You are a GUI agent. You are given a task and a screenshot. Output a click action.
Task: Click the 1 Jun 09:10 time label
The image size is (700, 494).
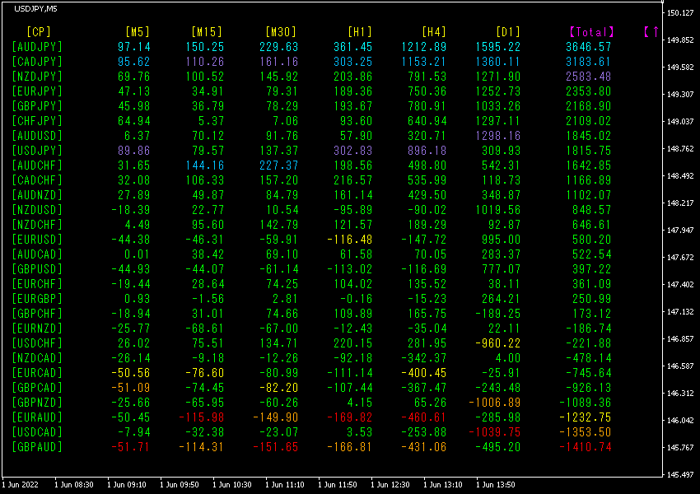click(127, 485)
